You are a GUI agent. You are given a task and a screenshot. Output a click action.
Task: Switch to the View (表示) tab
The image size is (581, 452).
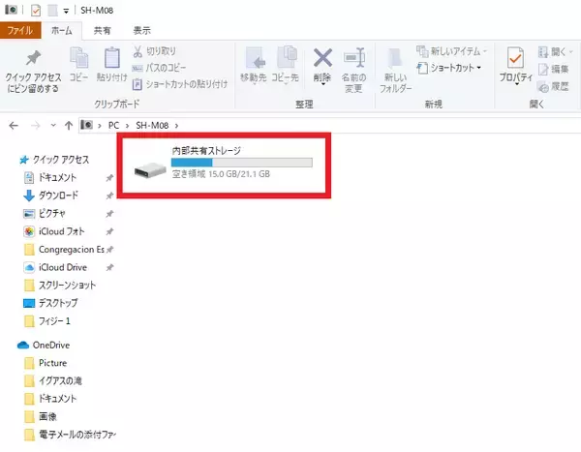tap(142, 30)
